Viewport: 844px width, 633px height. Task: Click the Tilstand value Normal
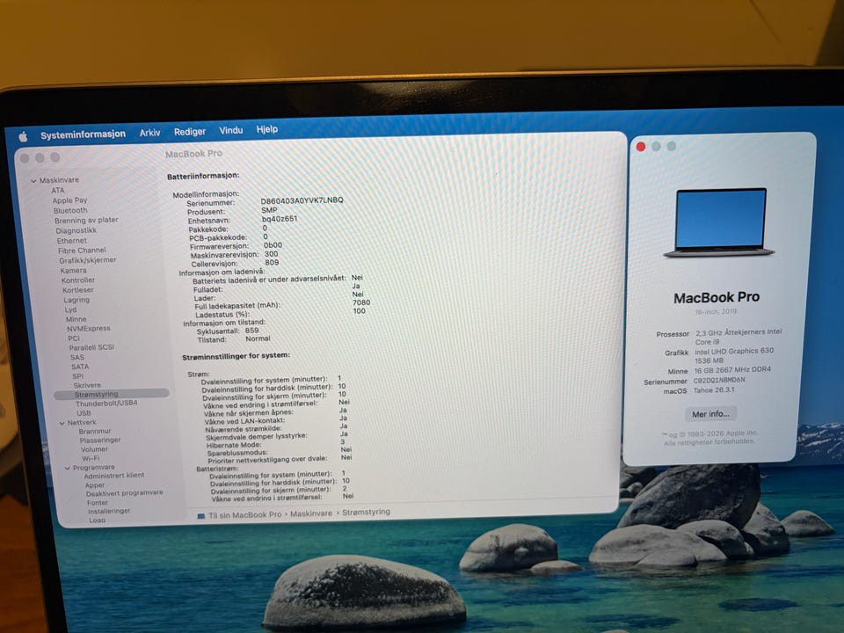(258, 338)
